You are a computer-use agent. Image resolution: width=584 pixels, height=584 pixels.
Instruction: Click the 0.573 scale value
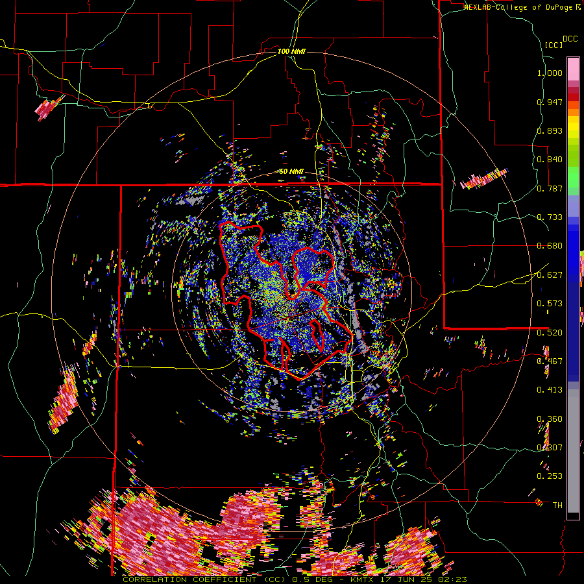pyautogui.click(x=550, y=304)
